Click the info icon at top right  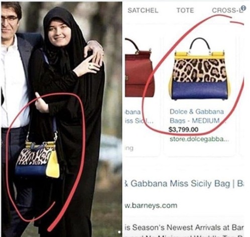click(243, 8)
